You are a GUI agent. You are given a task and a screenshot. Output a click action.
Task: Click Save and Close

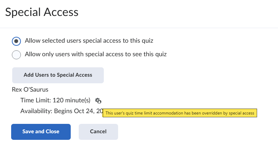pos(41,132)
